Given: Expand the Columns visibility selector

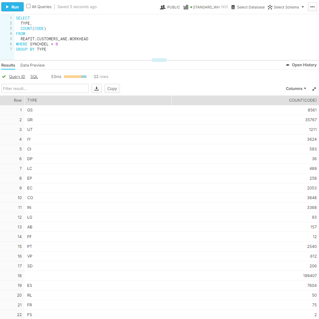Looking at the screenshot, I should pyautogui.click(x=295, y=88).
